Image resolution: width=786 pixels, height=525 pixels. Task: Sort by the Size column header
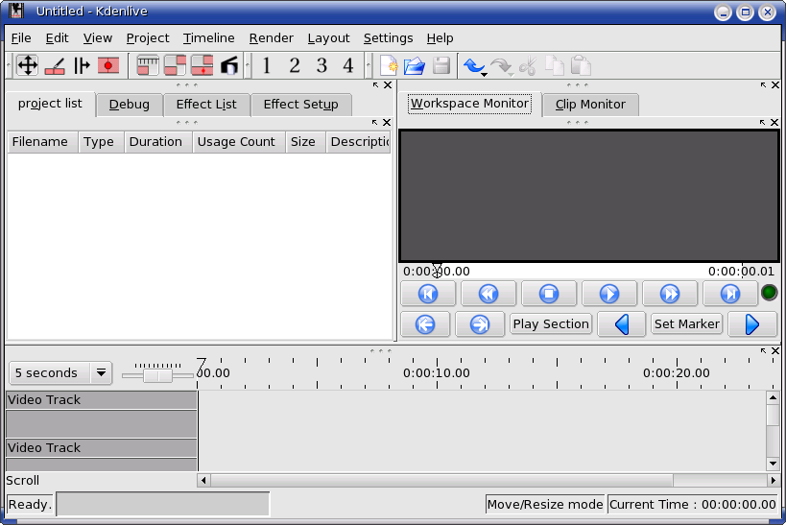pyautogui.click(x=306, y=142)
